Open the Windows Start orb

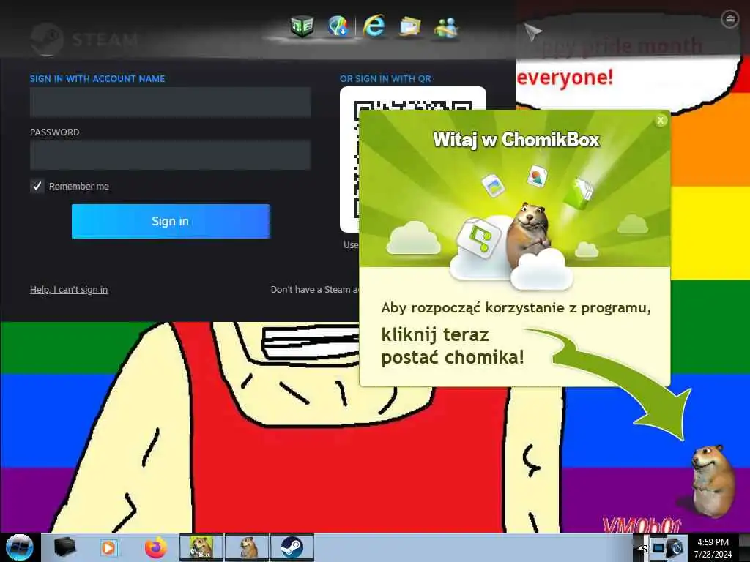pyautogui.click(x=20, y=547)
